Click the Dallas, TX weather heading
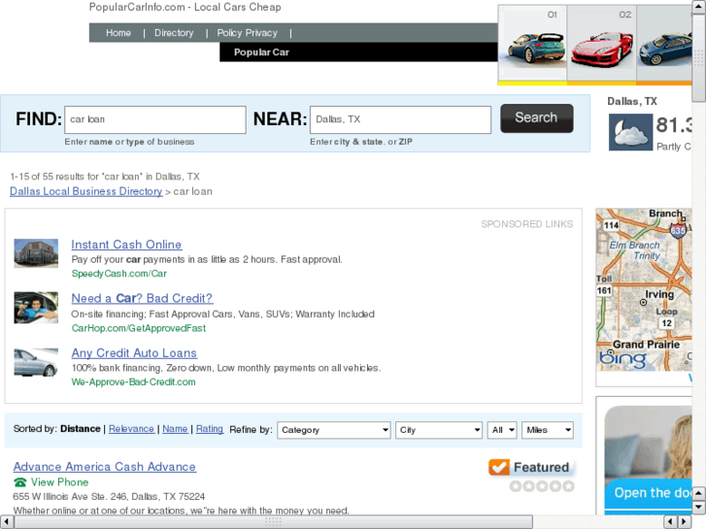The height and width of the screenshot is (529, 706). [632, 101]
